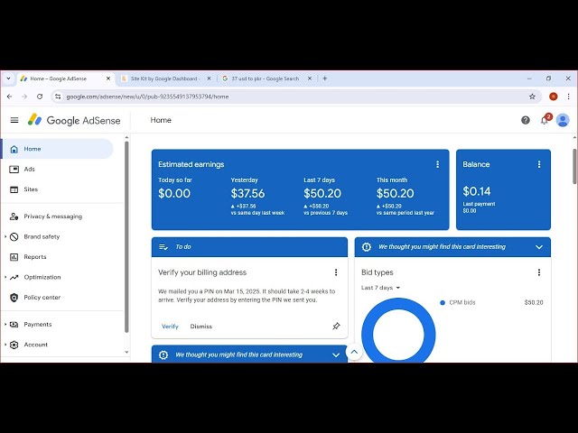Click the Payments icon
Viewport: 578px width, 433px height.
[14, 325]
